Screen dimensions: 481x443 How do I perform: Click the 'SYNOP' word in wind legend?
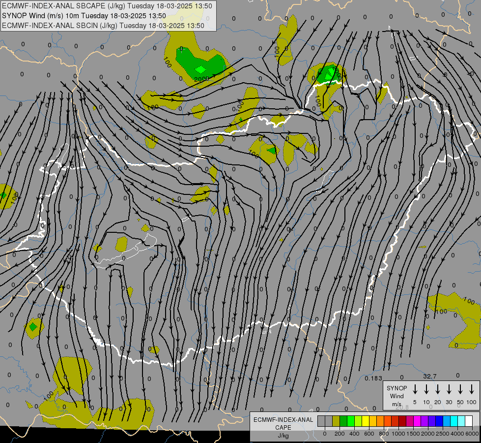pyautogui.click(x=396, y=388)
